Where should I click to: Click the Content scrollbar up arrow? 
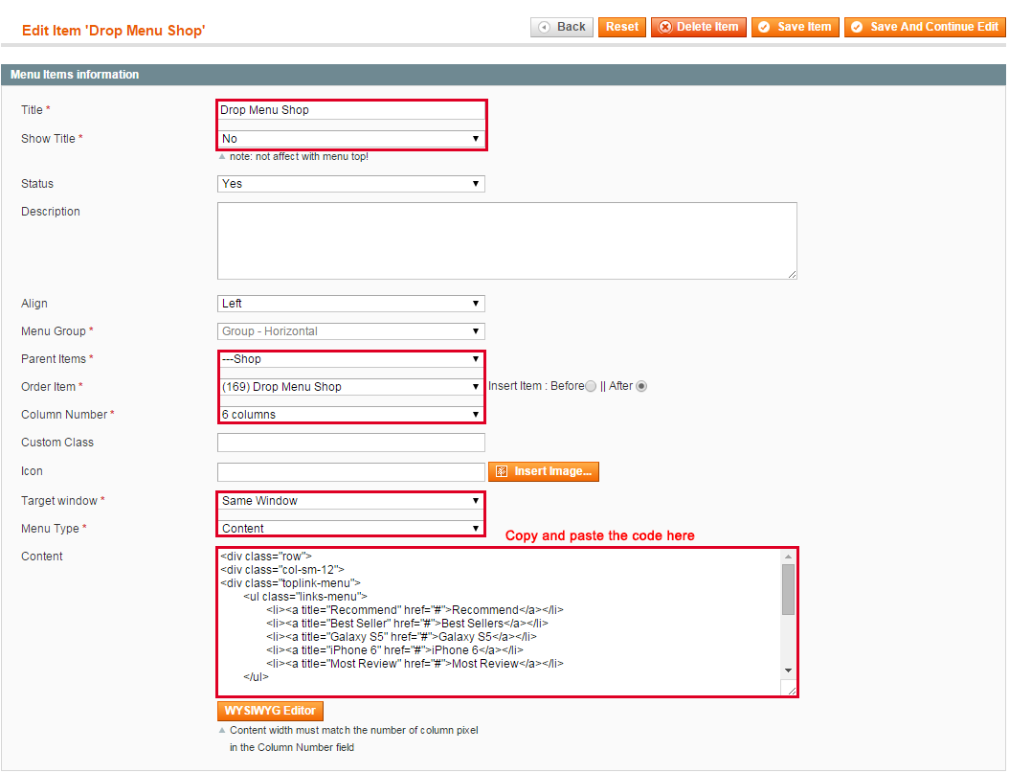point(788,557)
